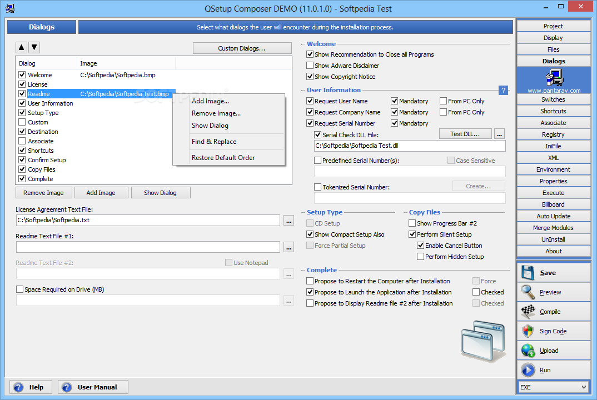The height and width of the screenshot is (400, 597).
Task: Toggle Enable Cancel Button
Action: coord(420,246)
